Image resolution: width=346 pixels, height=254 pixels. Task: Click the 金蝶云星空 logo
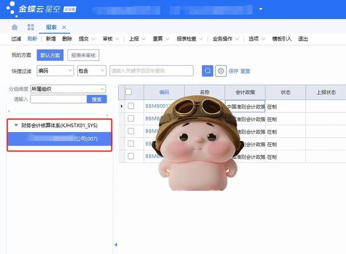[x=41, y=9]
